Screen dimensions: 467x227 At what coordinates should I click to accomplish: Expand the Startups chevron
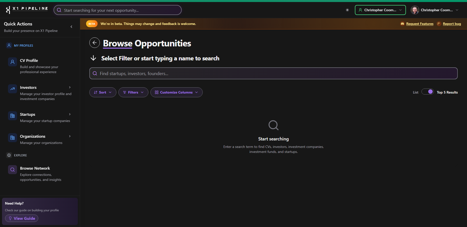(70, 114)
